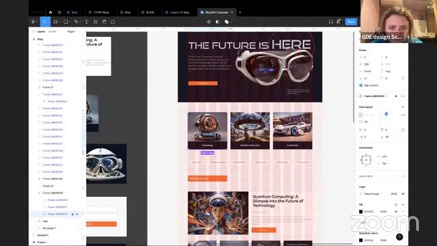Click the black fill color swatch
The height and width of the screenshot is (246, 437).
pos(361,212)
